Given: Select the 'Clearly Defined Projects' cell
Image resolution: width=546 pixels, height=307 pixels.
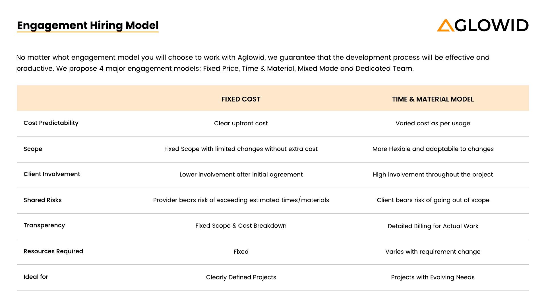Looking at the screenshot, I should coord(241,277).
